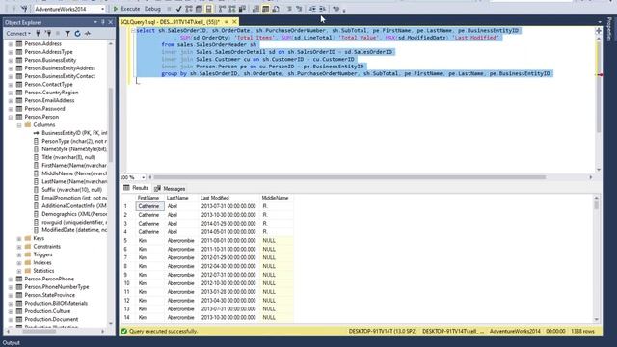Close the SQLQuery1.sql tab
The image size is (617, 347).
234,22
